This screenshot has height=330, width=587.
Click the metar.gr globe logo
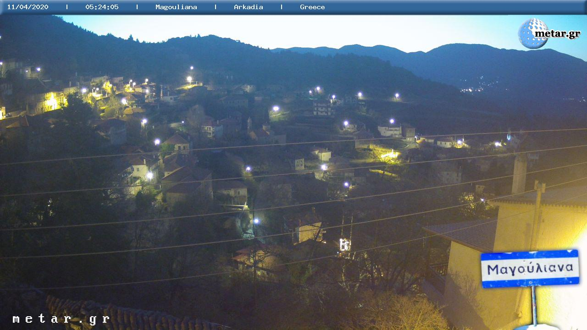533,33
